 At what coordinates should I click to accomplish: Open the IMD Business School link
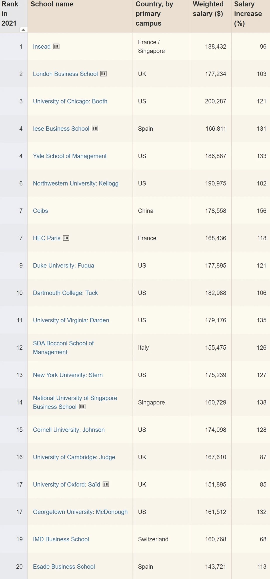click(x=61, y=539)
